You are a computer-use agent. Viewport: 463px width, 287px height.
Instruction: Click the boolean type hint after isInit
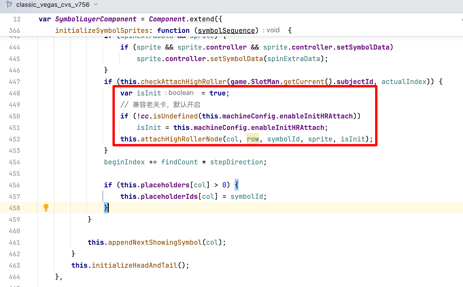coord(181,93)
